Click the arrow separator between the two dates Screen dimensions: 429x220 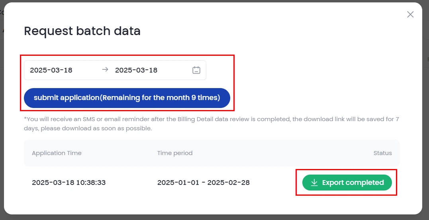pyautogui.click(x=105, y=70)
